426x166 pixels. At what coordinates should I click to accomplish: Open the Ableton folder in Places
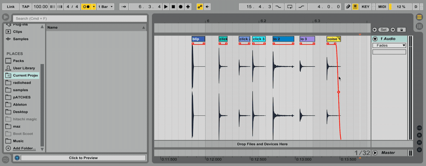click(x=20, y=105)
